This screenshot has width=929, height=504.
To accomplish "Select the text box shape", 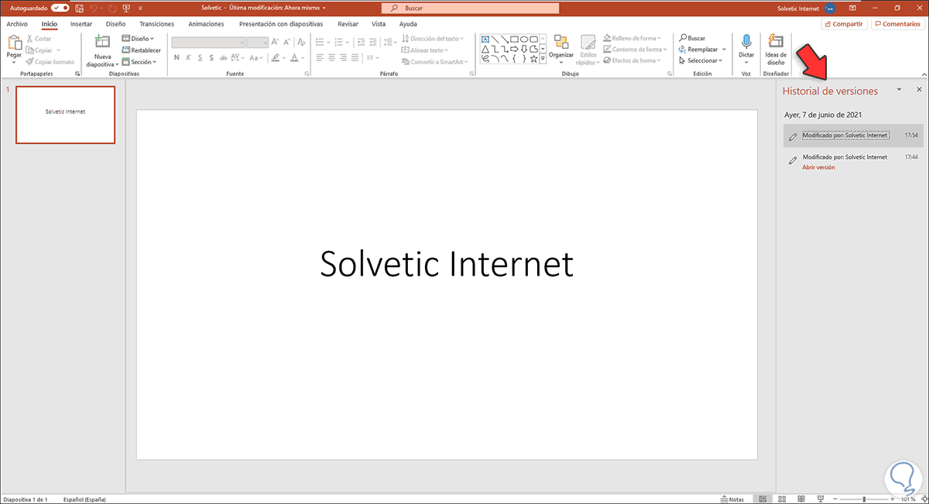I will (485, 39).
